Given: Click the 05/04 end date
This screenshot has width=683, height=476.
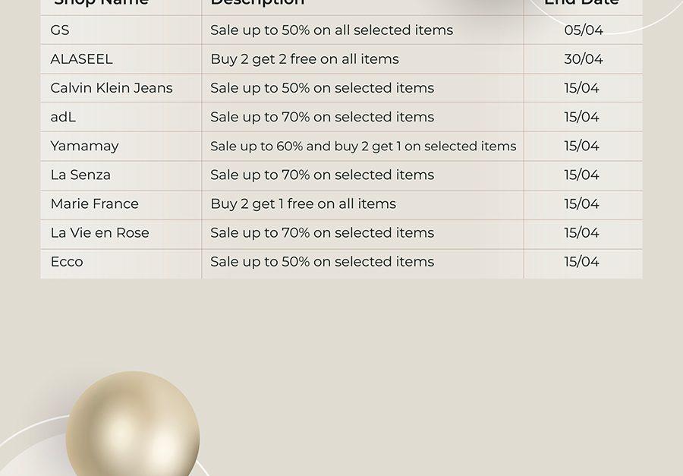Looking at the screenshot, I should click(x=584, y=30).
